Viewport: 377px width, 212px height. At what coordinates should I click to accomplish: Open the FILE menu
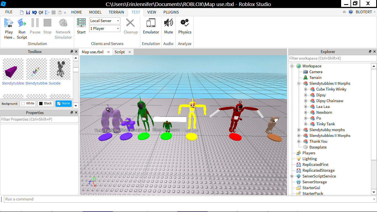pos(9,12)
